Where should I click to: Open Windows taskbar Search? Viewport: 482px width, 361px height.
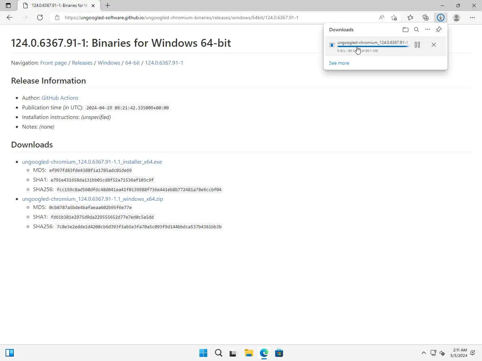(x=219, y=353)
